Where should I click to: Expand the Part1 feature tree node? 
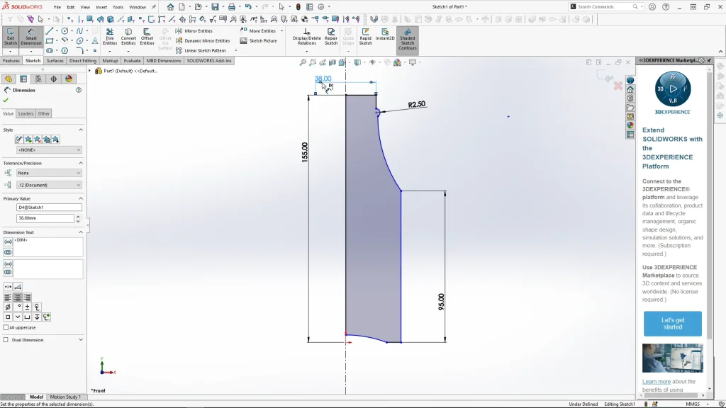(90, 71)
